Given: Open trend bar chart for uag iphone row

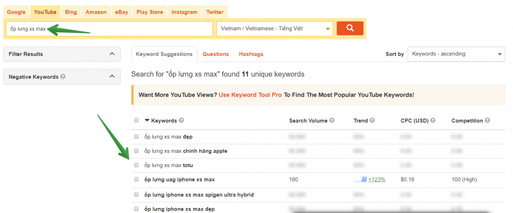Looking at the screenshot, I should 360,179.
